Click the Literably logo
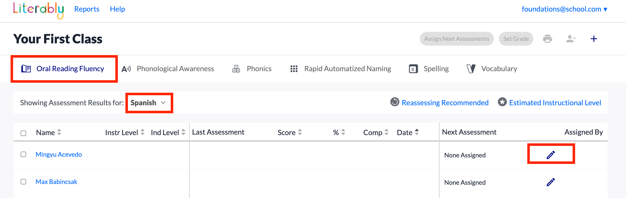 point(39,10)
